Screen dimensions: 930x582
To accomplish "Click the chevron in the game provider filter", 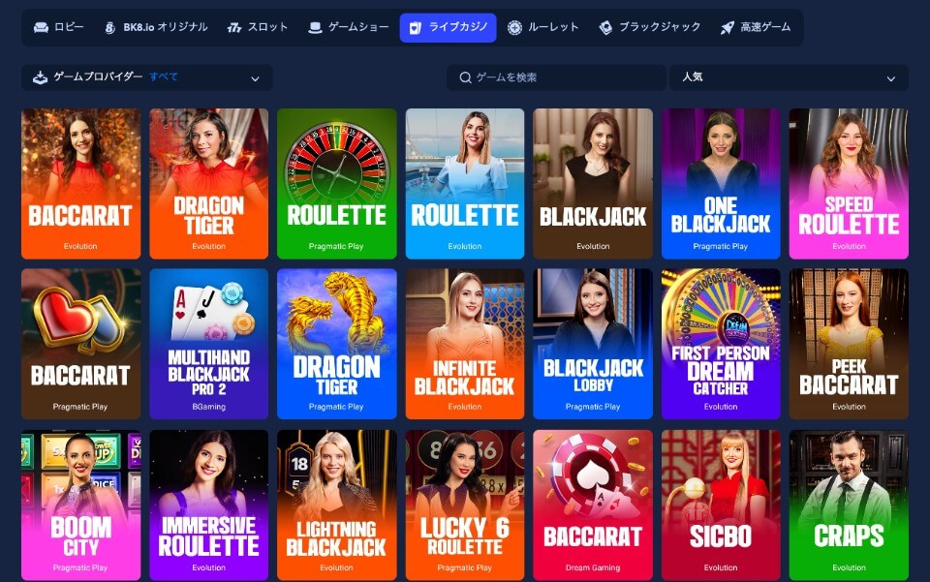I will 255,78.
